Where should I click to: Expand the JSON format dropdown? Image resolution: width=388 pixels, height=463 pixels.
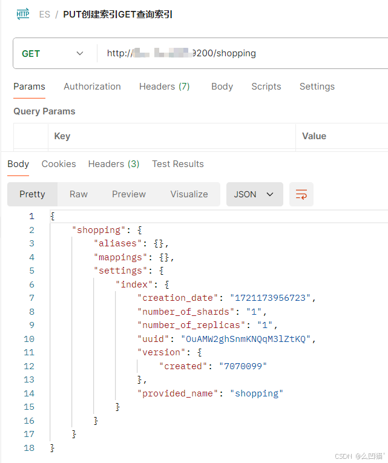coord(254,194)
